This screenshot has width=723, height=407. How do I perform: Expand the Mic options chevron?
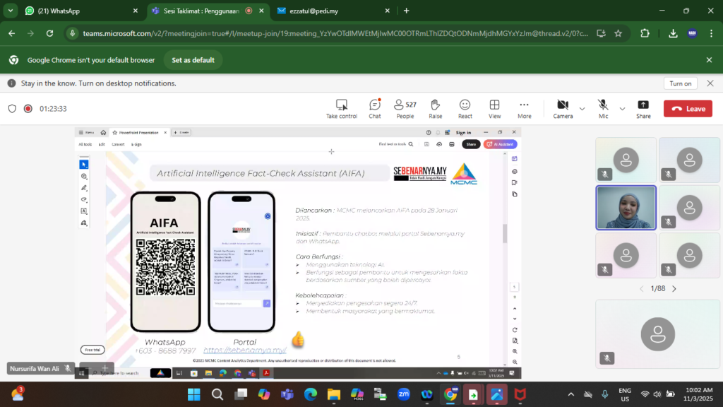click(x=623, y=109)
